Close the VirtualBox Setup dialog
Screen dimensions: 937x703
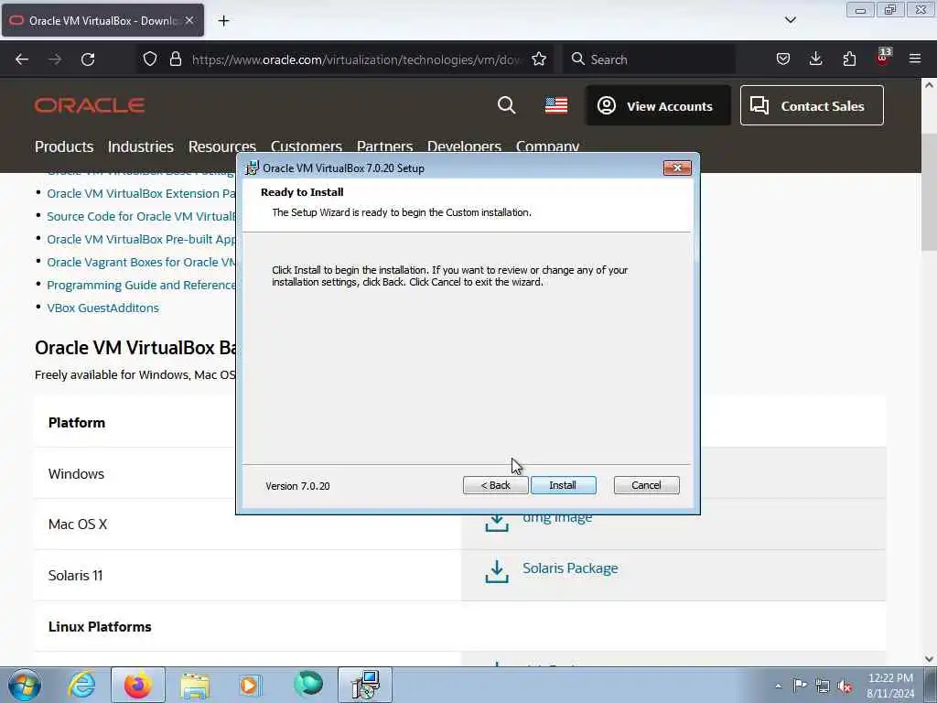click(x=677, y=168)
